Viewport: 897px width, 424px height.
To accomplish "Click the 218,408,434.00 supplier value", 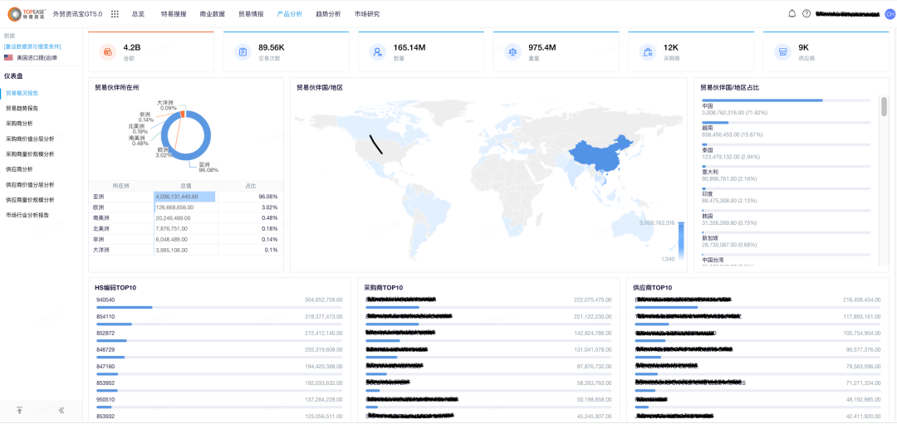I will pyautogui.click(x=862, y=300).
